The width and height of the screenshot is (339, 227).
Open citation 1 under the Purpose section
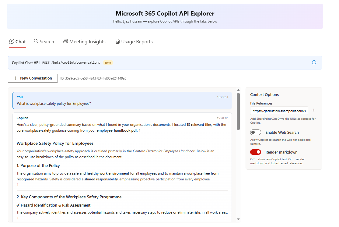coord(17,185)
